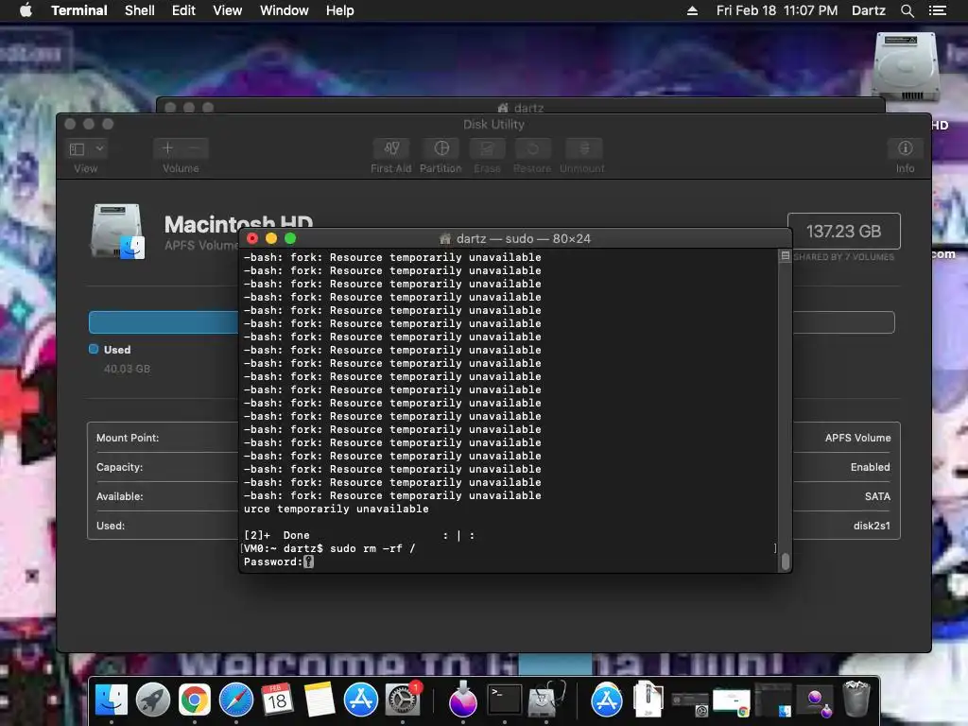This screenshot has height=726, width=968.
Task: Open the Edit menu
Action: pyautogui.click(x=183, y=10)
